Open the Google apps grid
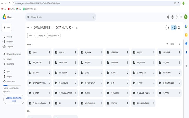Image resolution: width=189 pixels, height=118 pixels. click(x=181, y=17)
